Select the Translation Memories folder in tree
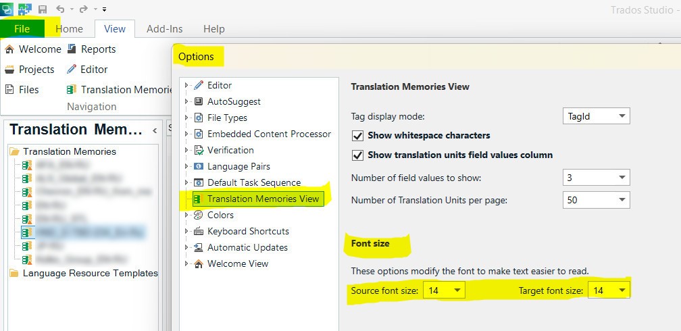Viewport: 681px width, 331px height. (x=64, y=151)
